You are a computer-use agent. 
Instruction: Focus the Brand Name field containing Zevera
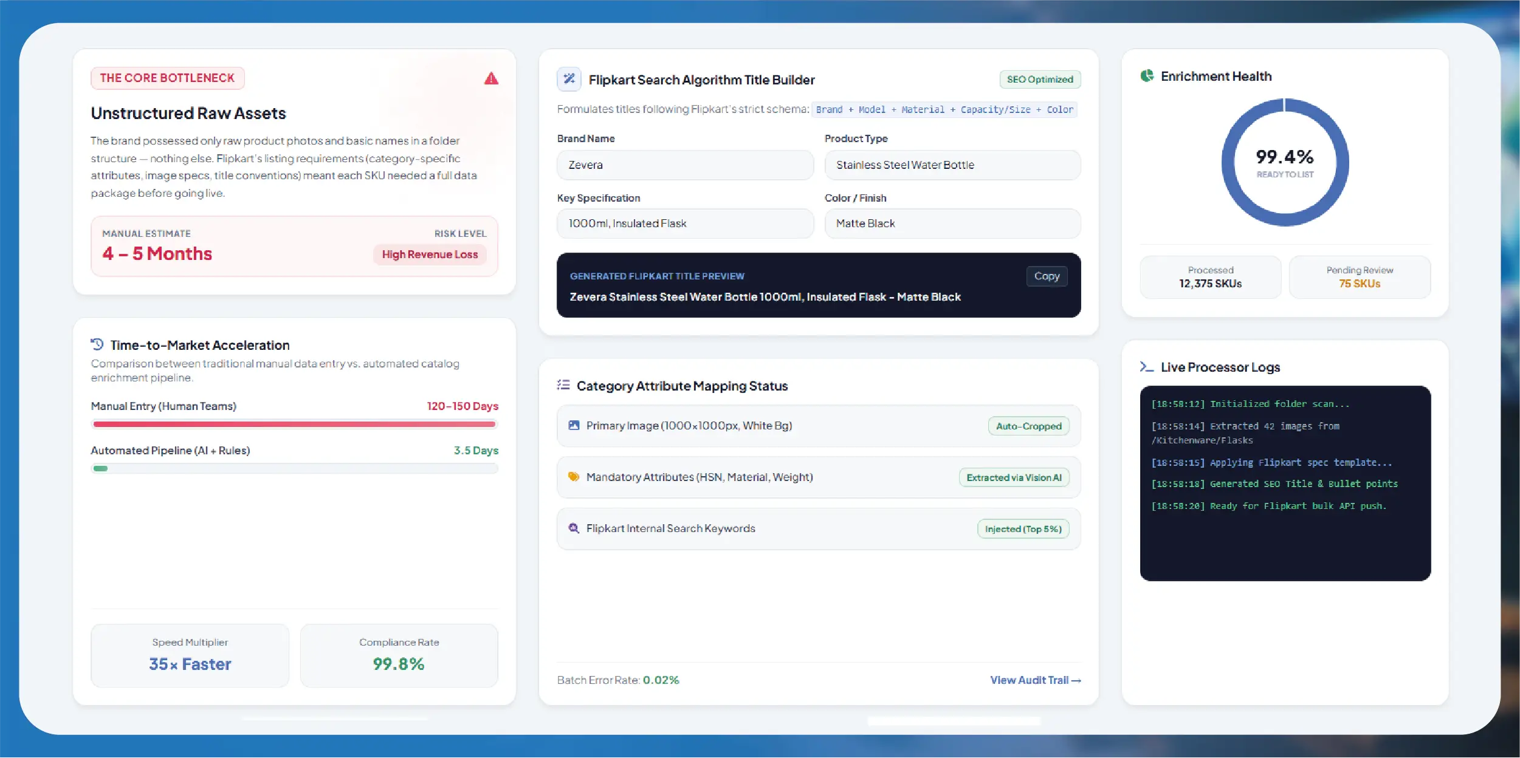coord(685,165)
